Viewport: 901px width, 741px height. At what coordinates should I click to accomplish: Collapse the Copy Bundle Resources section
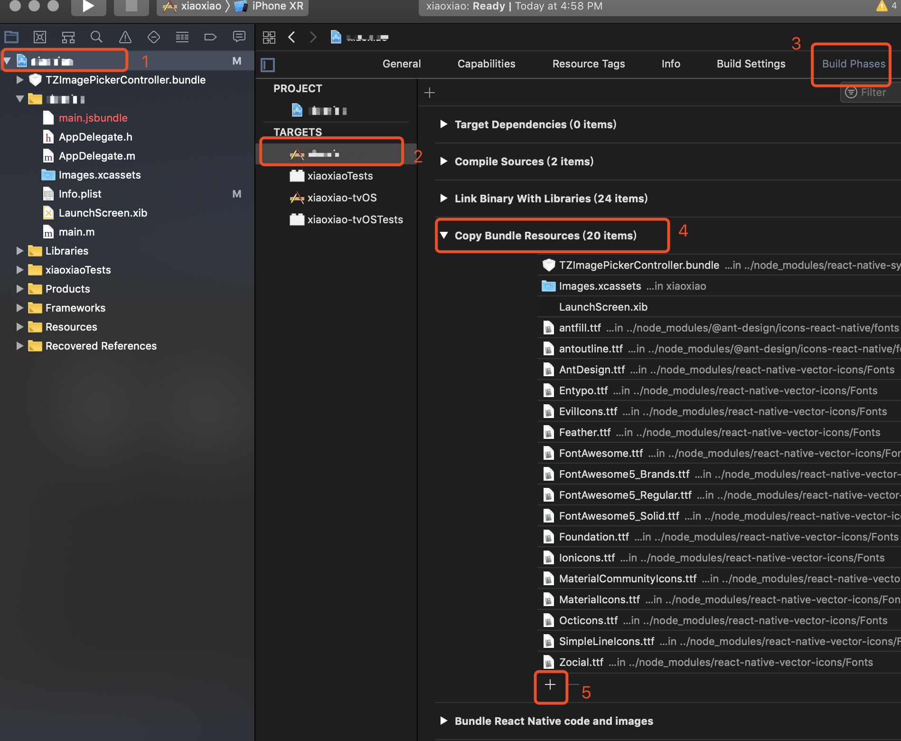pos(444,235)
